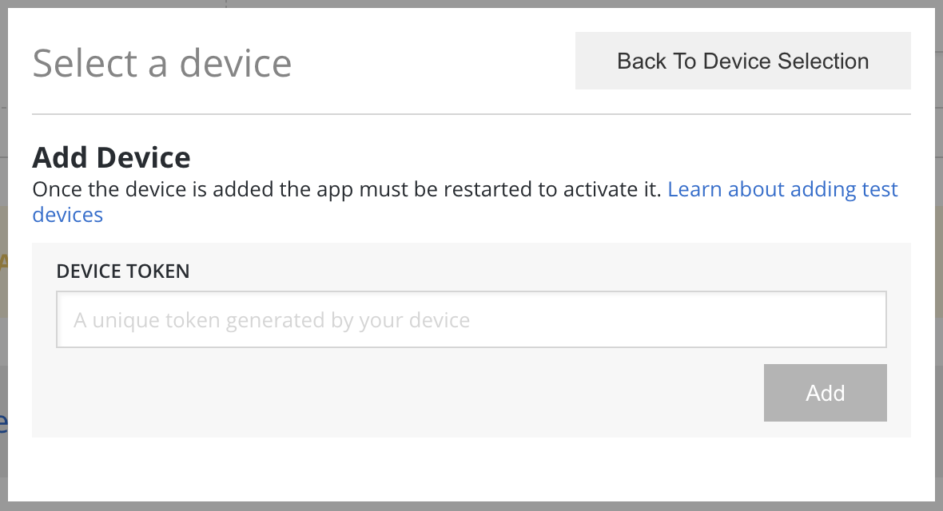Submit the token with the Add button
This screenshot has height=511, width=943.
pyautogui.click(x=825, y=393)
